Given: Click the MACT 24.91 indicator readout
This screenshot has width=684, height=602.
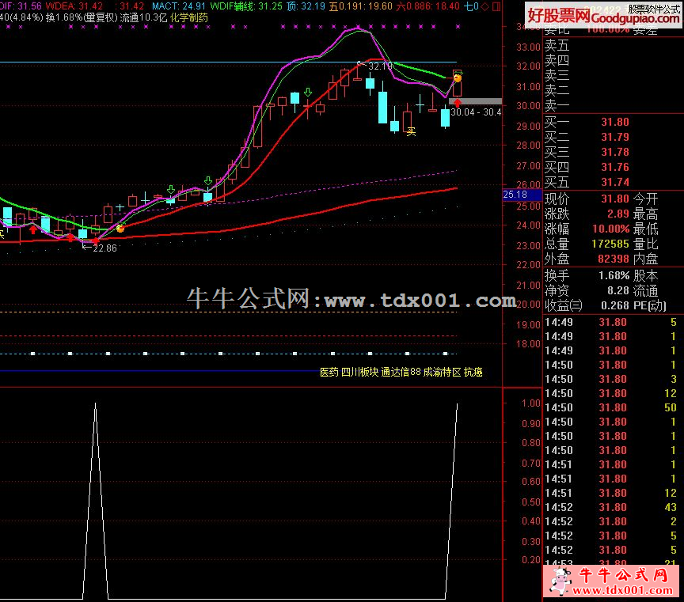Looking at the screenshot, I should click(x=178, y=6).
